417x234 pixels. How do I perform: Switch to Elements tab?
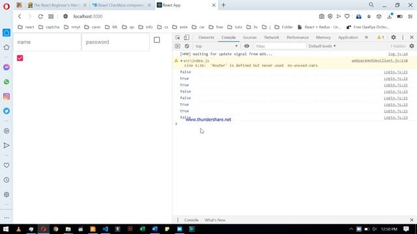tap(206, 38)
